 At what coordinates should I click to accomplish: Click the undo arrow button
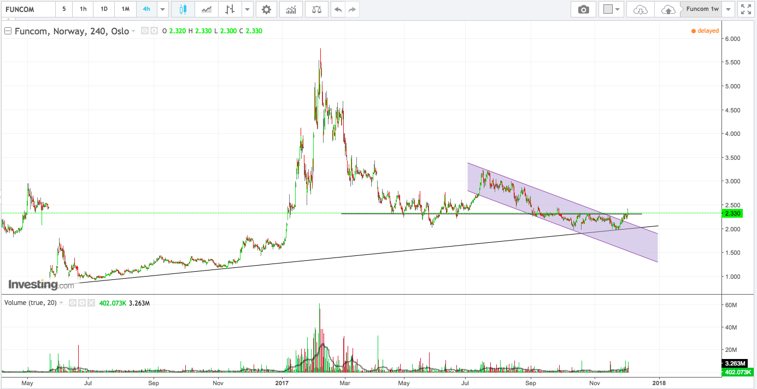[x=338, y=9]
